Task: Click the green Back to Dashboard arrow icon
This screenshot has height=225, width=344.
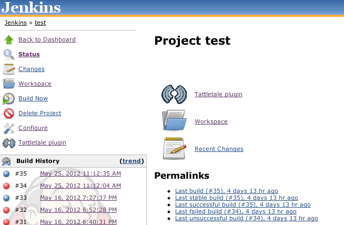Action: [9, 40]
